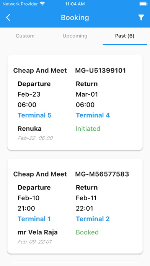Tap the Terminal 4 return link
The height and width of the screenshot is (266, 150).
pyautogui.click(x=93, y=115)
